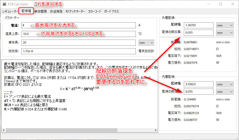Click the outer layer 配線の銅箔厚 field
Image resolution: width=239 pixels, height=140 pixels.
pyautogui.click(x=199, y=33)
